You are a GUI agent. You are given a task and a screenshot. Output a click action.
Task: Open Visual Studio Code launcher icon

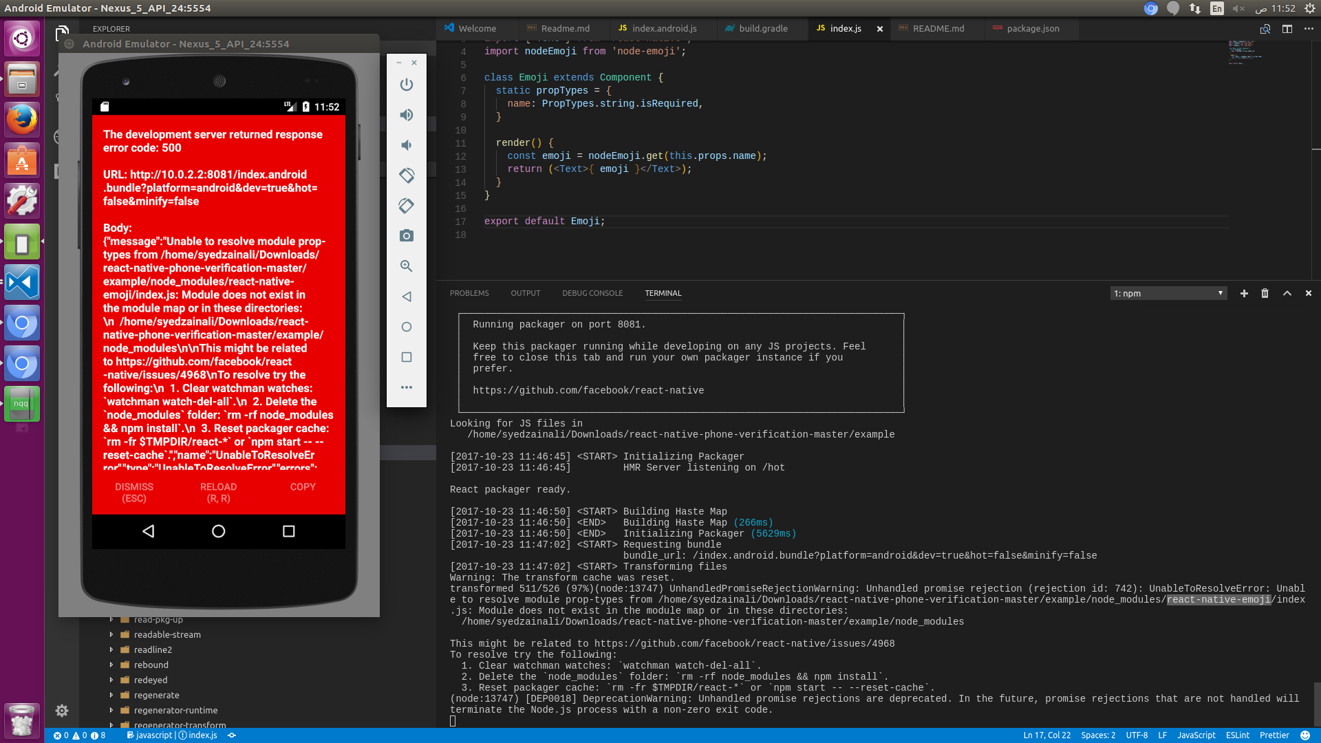coord(22,282)
